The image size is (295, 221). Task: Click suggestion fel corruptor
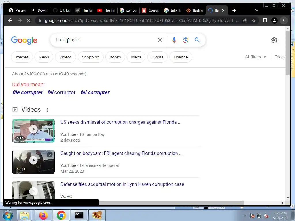coord(62,92)
